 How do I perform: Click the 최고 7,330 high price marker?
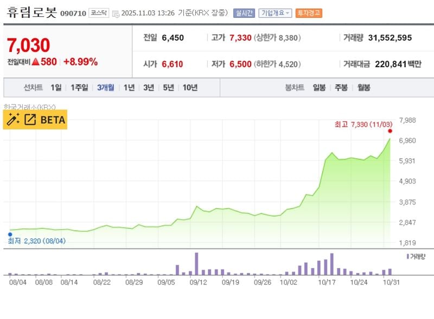point(363,124)
